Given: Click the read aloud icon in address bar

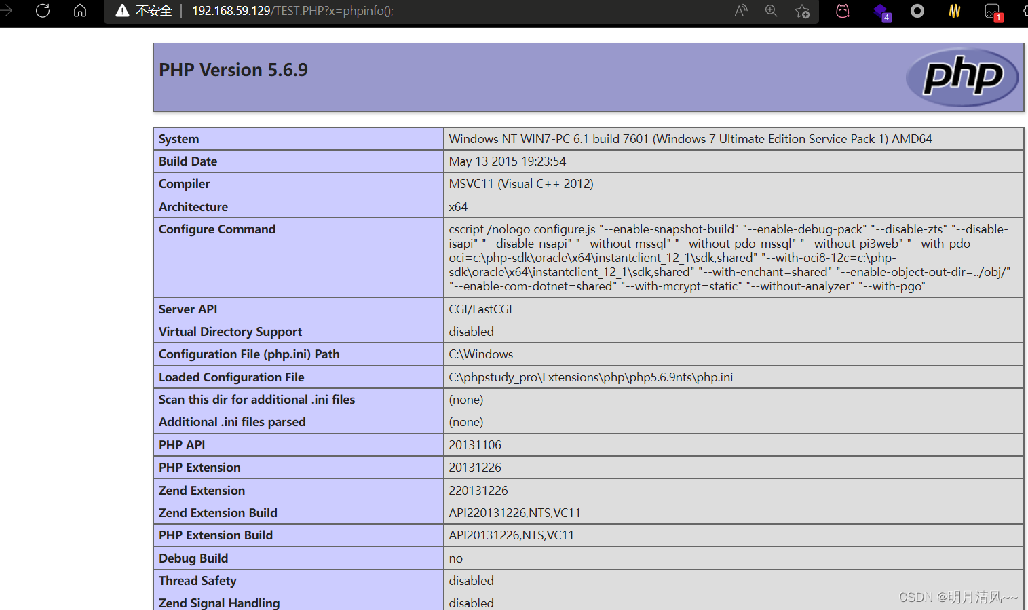Looking at the screenshot, I should point(741,11).
